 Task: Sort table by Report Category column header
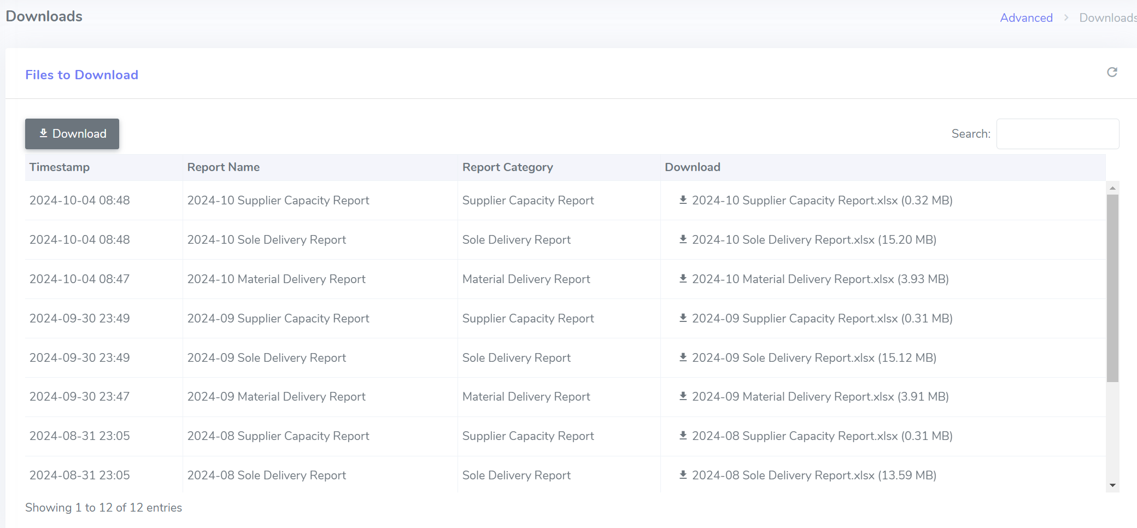507,167
